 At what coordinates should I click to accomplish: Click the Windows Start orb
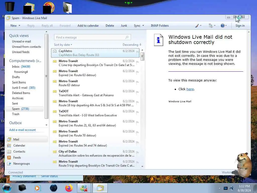pyautogui.click(x=7, y=188)
